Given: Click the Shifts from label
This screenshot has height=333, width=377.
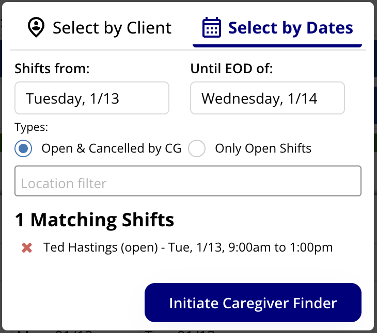Looking at the screenshot, I should pyautogui.click(x=52, y=69).
